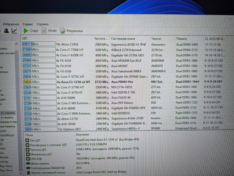Select the Частота ЦП field icon
This screenshot has height=176, width=234.
tap(28, 150)
